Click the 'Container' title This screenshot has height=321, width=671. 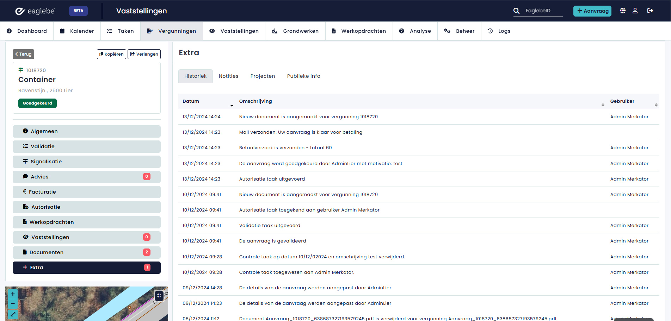pyautogui.click(x=37, y=80)
